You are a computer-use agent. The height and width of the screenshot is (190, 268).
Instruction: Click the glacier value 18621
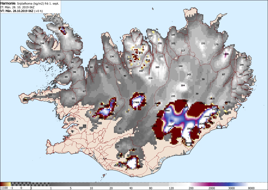tap(190, 129)
